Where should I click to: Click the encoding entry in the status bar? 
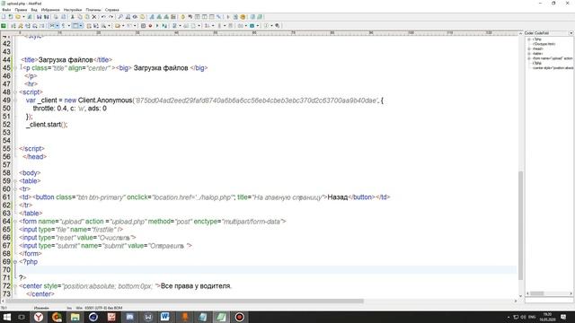(104, 308)
